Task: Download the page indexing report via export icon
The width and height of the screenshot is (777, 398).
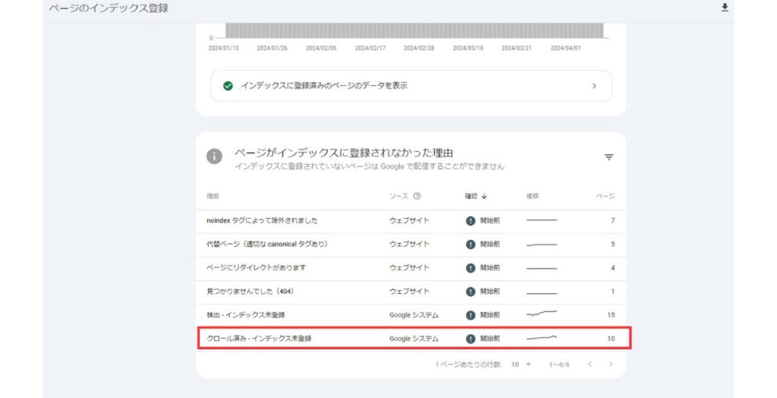Action: 725,8
